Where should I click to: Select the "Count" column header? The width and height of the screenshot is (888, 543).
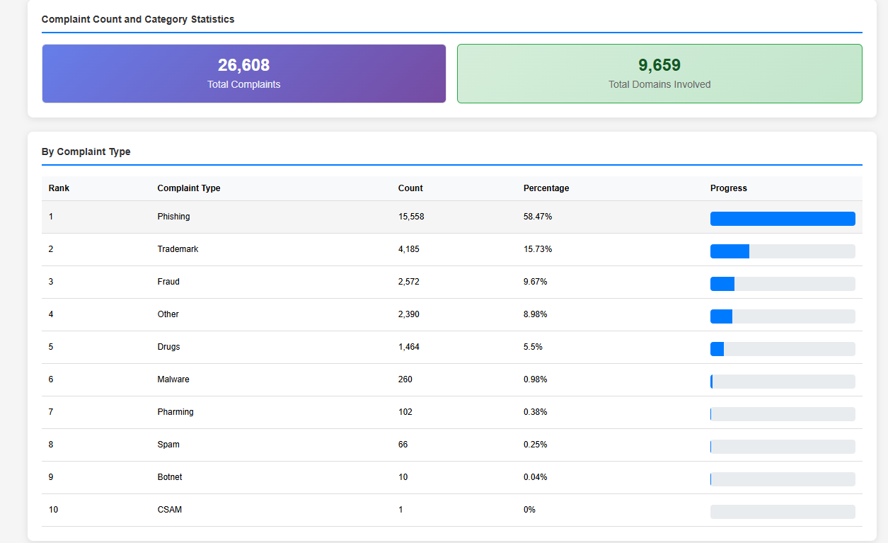pyautogui.click(x=410, y=188)
